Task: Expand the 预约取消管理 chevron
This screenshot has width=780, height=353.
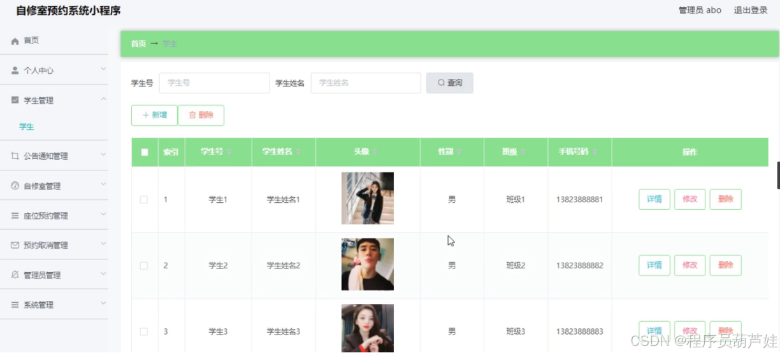Action: pyautogui.click(x=103, y=244)
